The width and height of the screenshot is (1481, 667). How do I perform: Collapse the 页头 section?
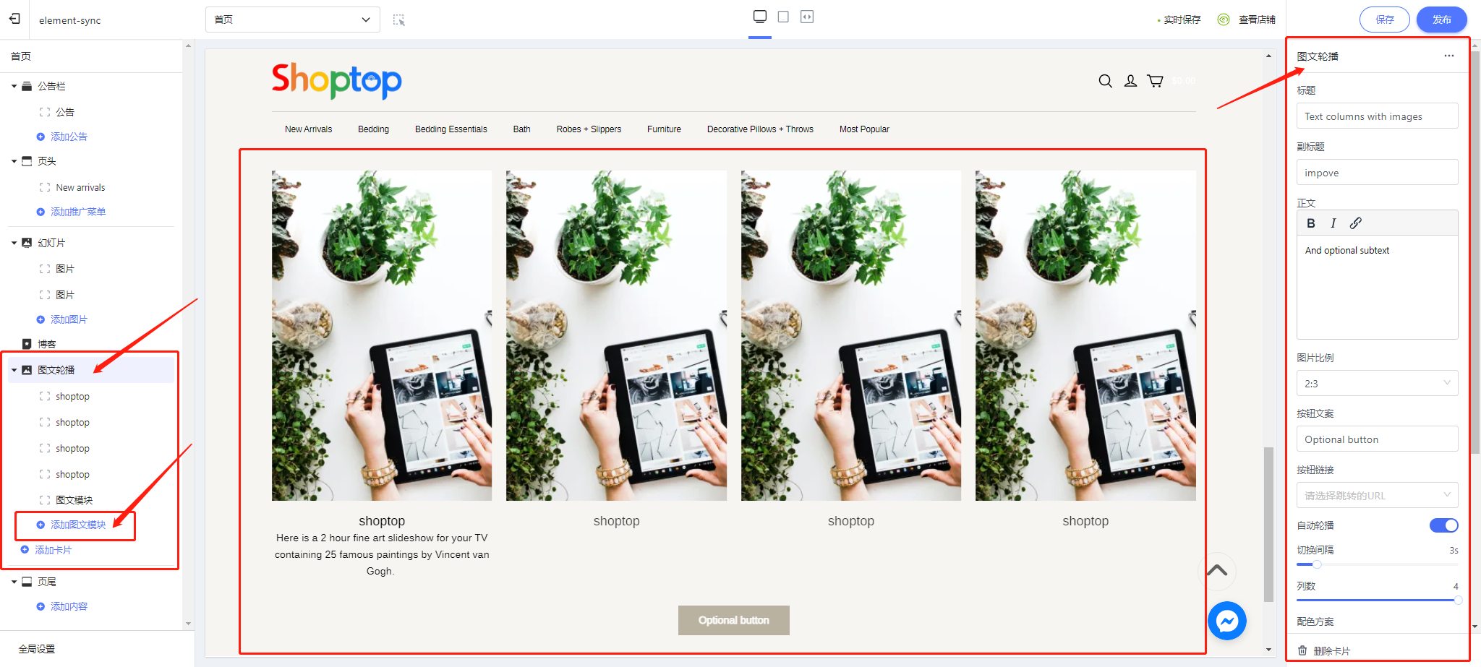(x=14, y=161)
